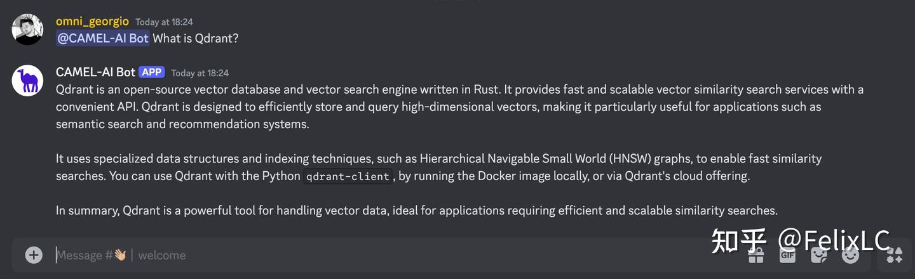Viewport: 915px width, 279px height.
Task: Click the plus attachment button in message bar
Action: click(x=34, y=255)
